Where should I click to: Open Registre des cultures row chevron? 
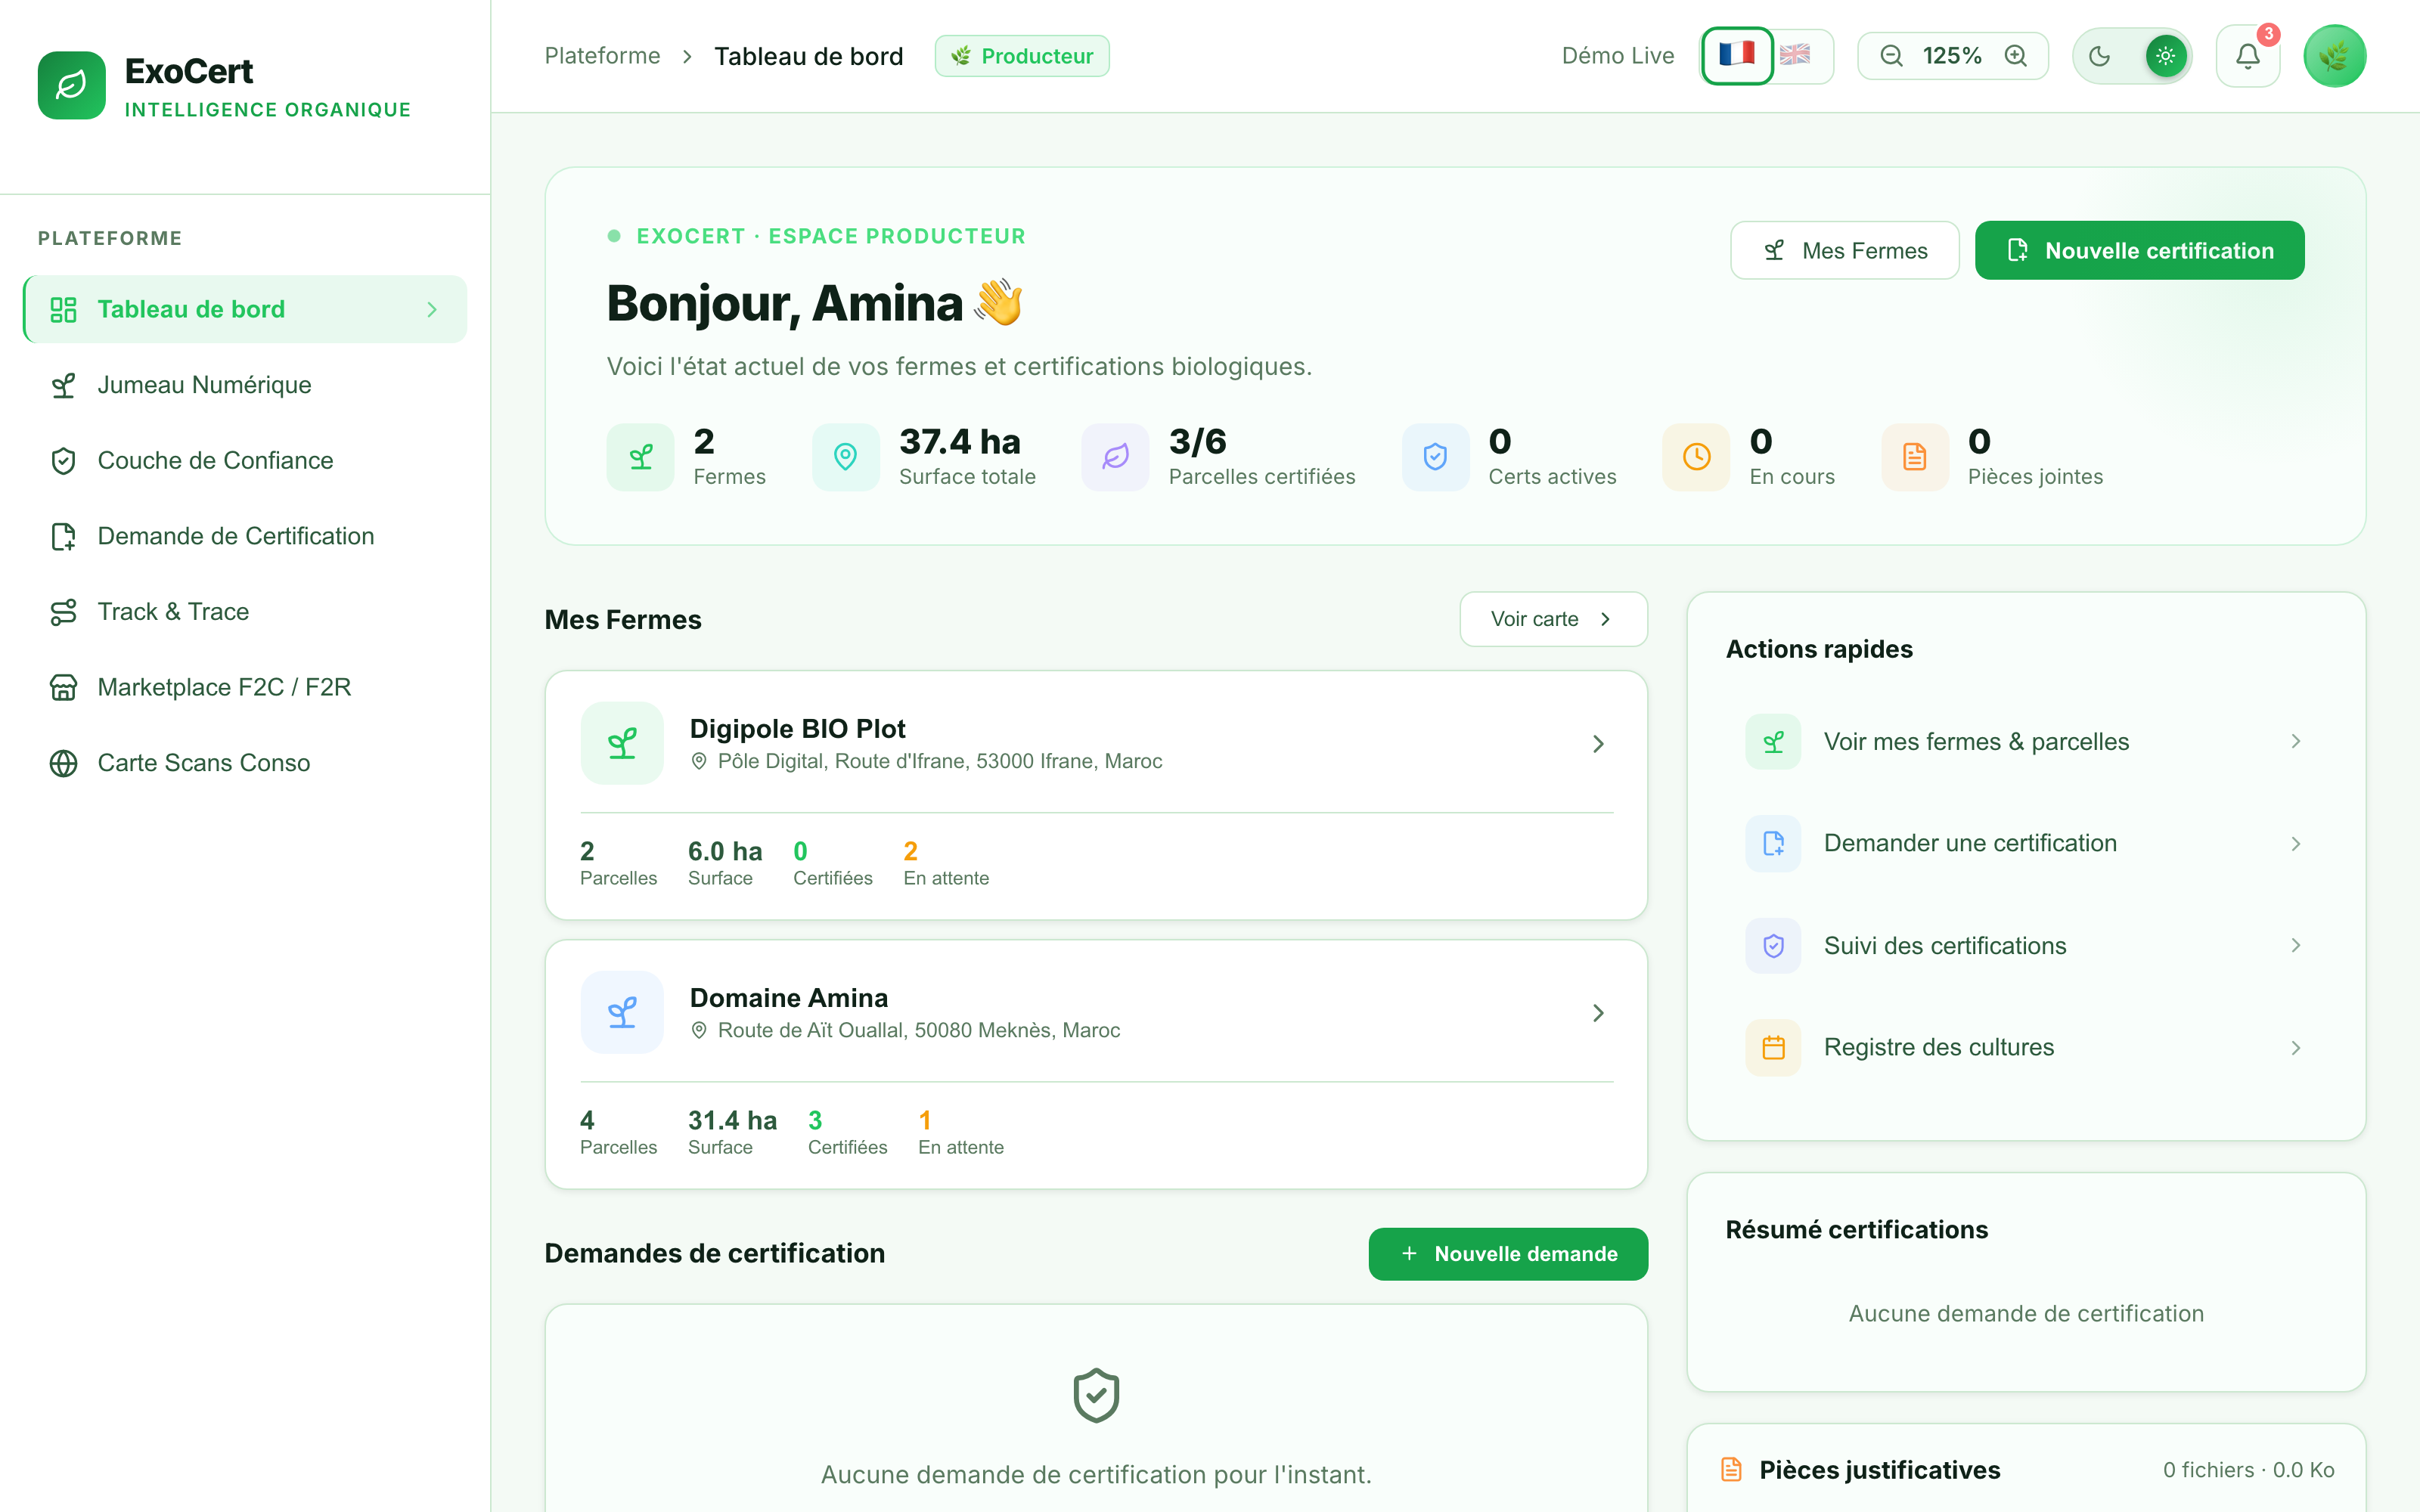point(2296,1048)
